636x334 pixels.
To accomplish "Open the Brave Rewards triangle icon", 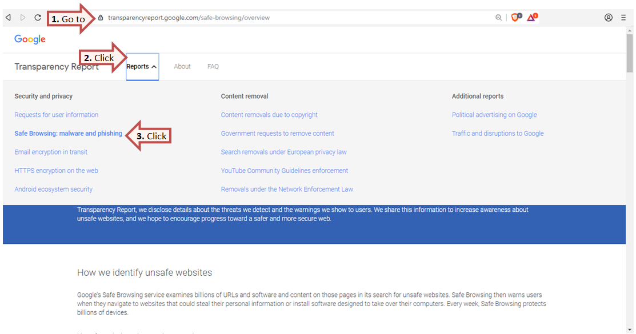I will 532,18.
